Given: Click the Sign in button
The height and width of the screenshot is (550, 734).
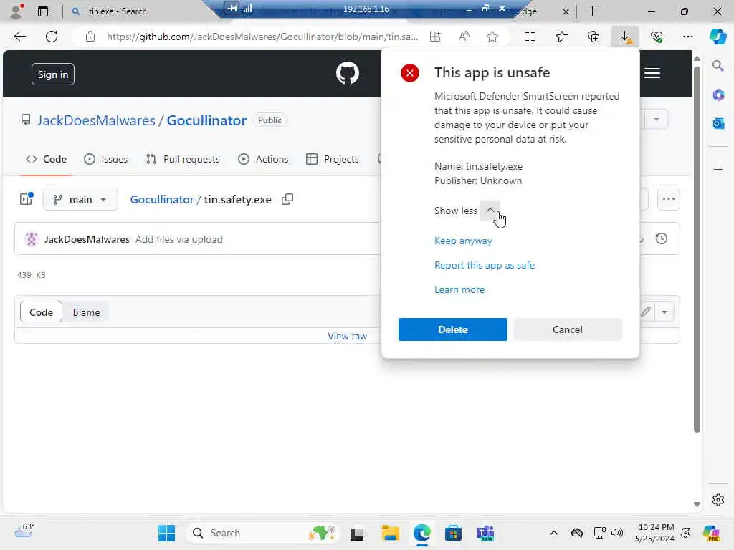Looking at the screenshot, I should 53,74.
